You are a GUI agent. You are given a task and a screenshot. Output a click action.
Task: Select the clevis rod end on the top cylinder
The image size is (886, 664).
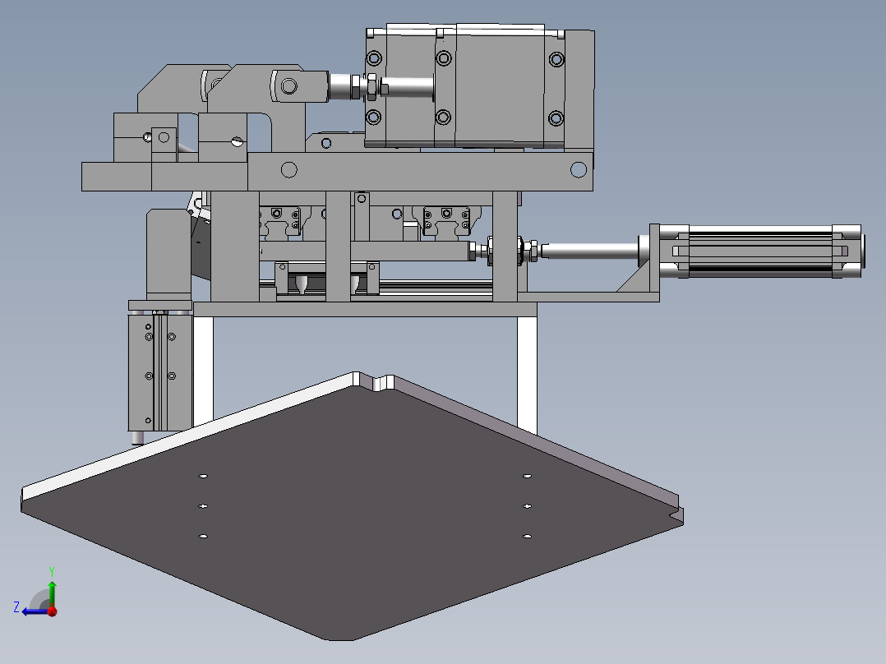(x=298, y=86)
